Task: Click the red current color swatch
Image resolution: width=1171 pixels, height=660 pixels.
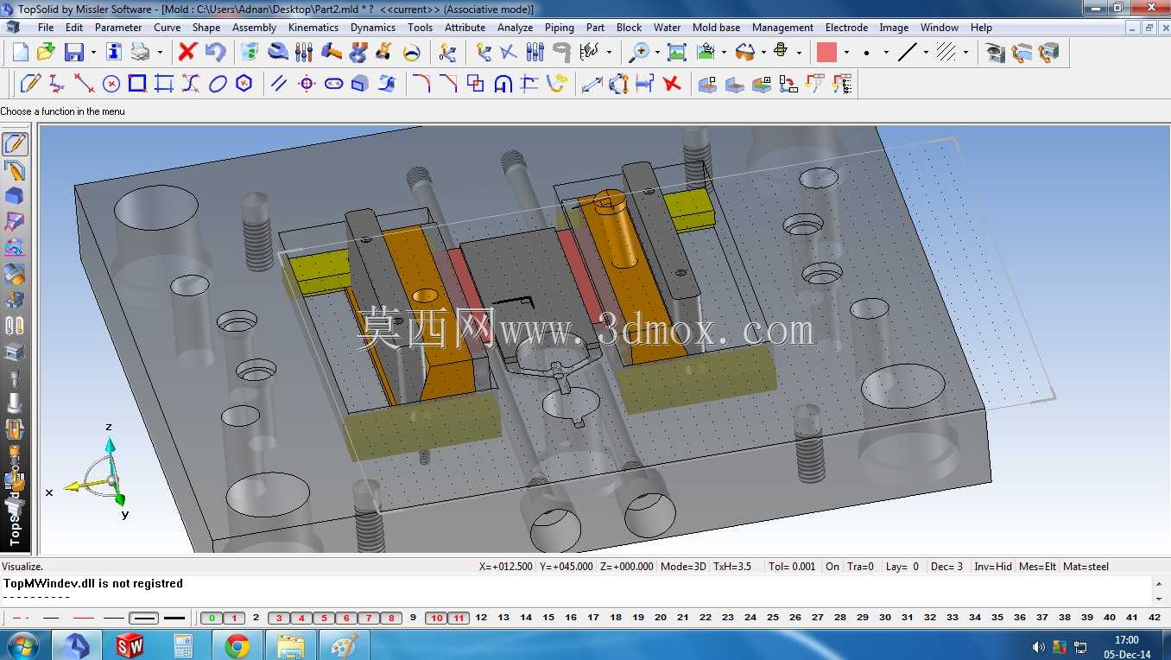Action: pyautogui.click(x=826, y=52)
